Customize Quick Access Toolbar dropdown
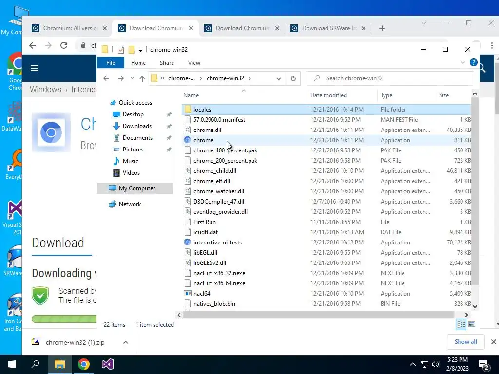The image size is (499, 374). pos(140,50)
